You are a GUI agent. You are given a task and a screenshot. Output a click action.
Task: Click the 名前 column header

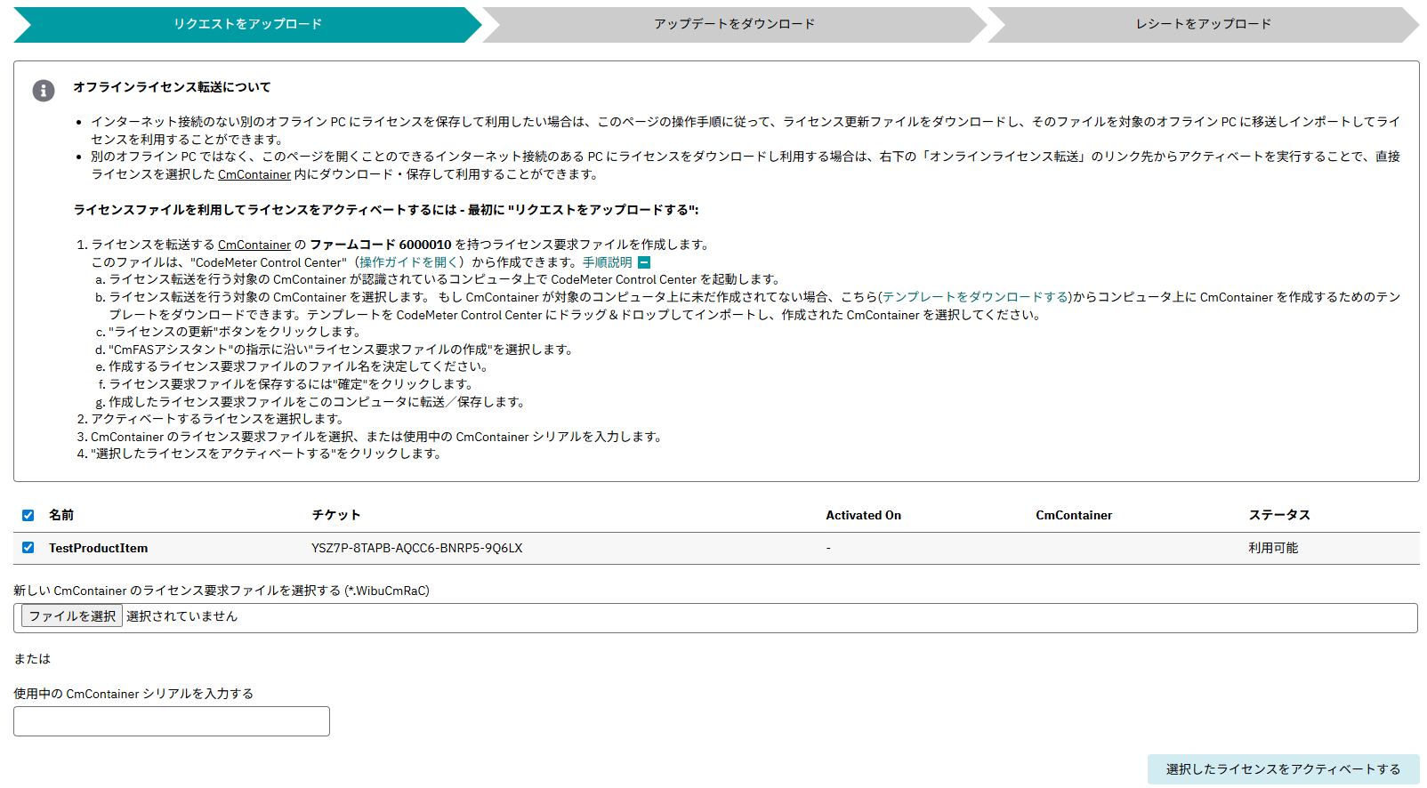tap(61, 515)
